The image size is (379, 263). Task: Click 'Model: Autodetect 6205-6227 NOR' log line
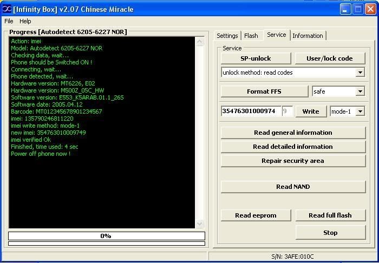click(56, 48)
